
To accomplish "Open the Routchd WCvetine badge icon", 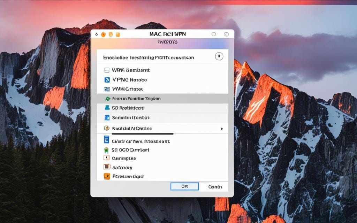I will point(107,128).
